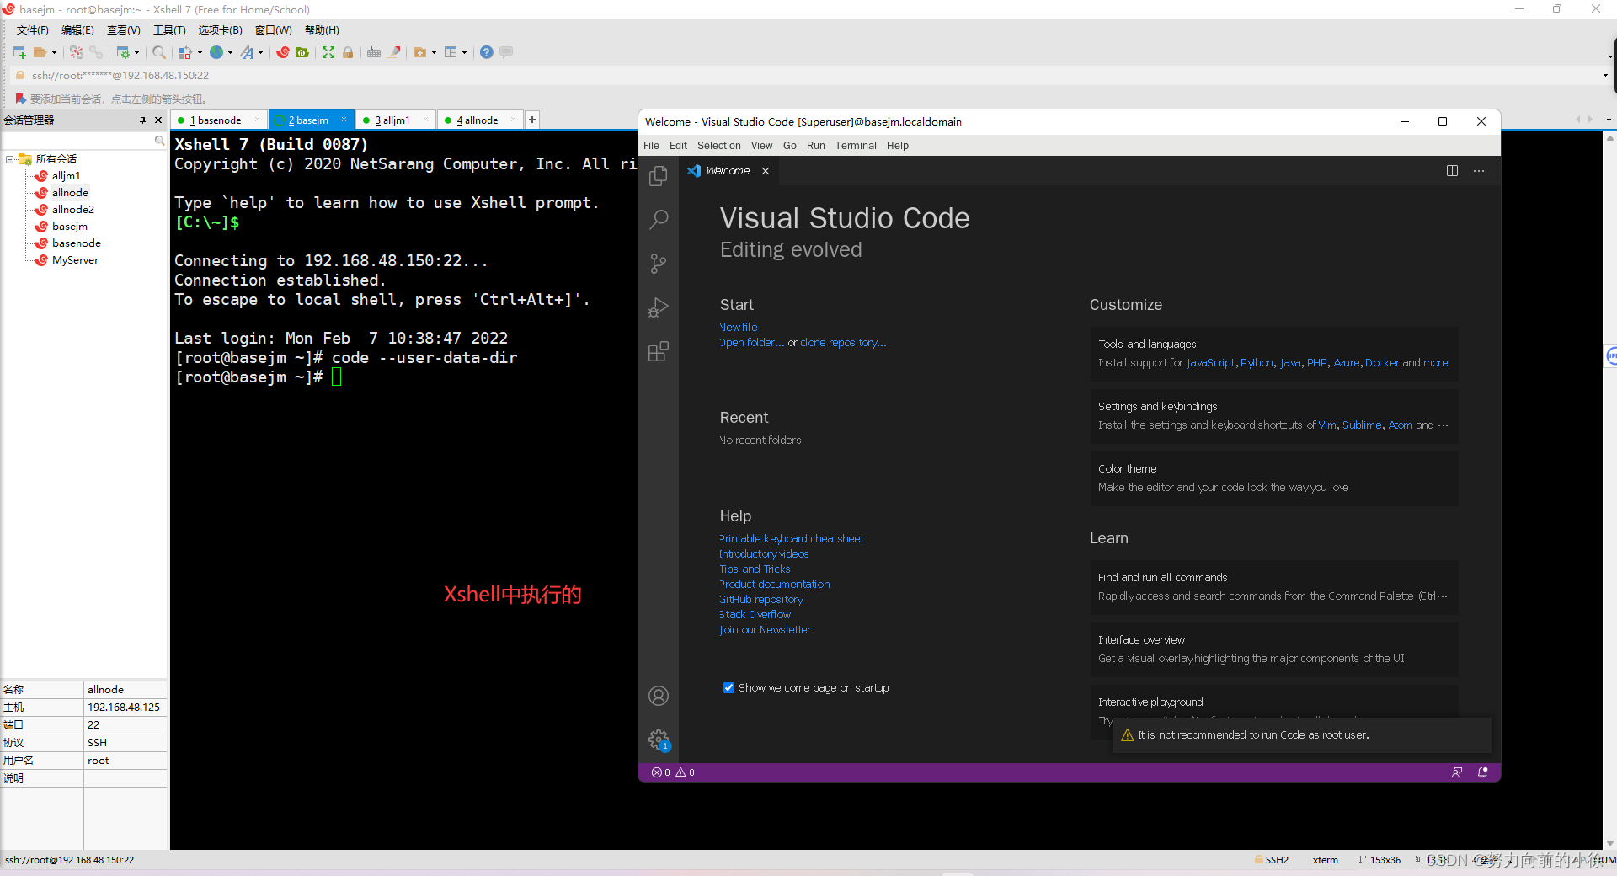Click the magnifier search icon in Xshell toolbar
Viewport: 1617px width, 876px height.
tap(158, 52)
